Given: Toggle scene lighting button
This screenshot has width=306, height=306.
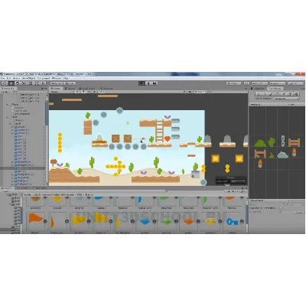Looking at the screenshot, I should click(x=83, y=92).
